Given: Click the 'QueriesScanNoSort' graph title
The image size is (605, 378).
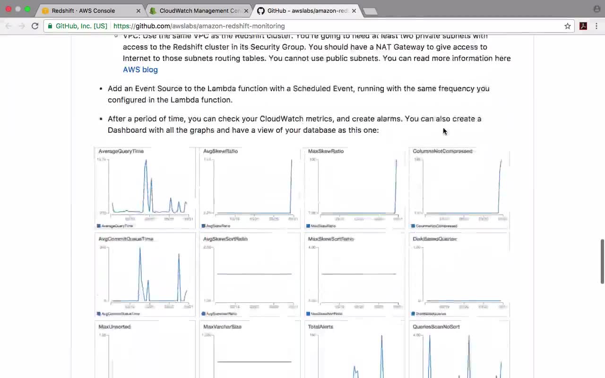Looking at the screenshot, I should tap(436, 326).
